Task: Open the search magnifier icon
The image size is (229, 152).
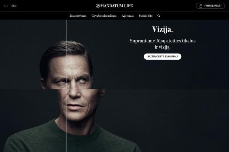Action: pos(159,16)
